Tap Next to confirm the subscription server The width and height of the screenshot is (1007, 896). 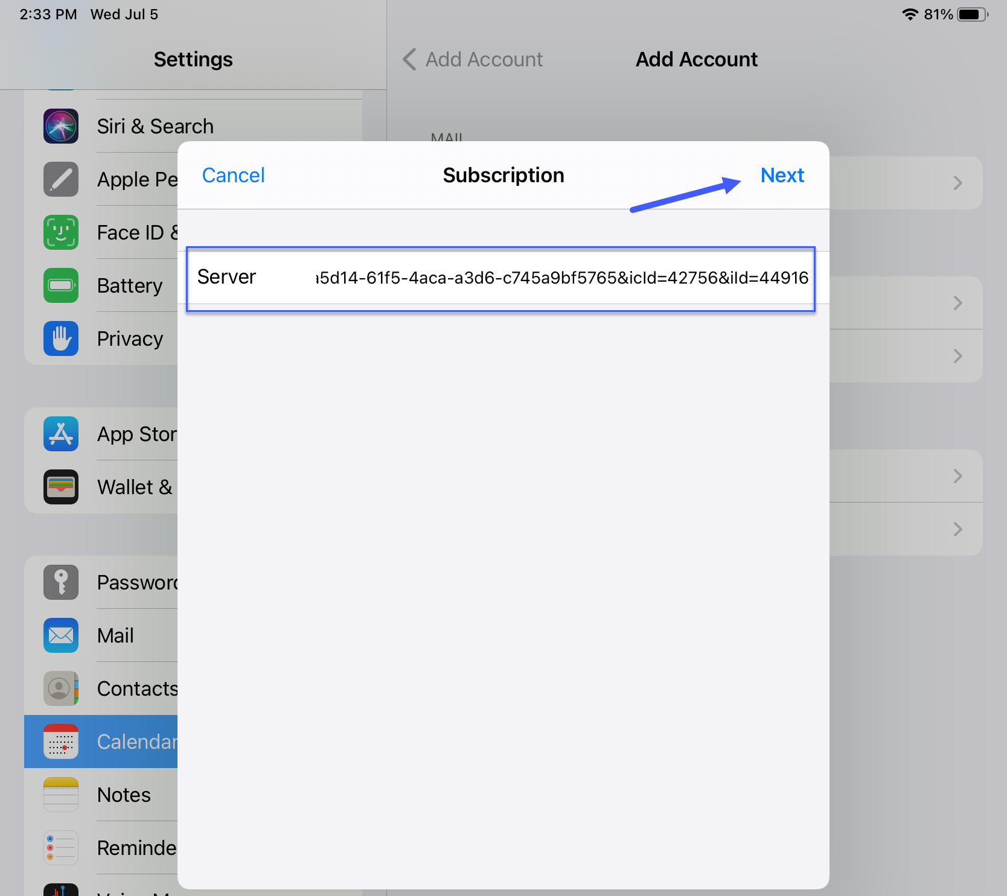point(782,175)
